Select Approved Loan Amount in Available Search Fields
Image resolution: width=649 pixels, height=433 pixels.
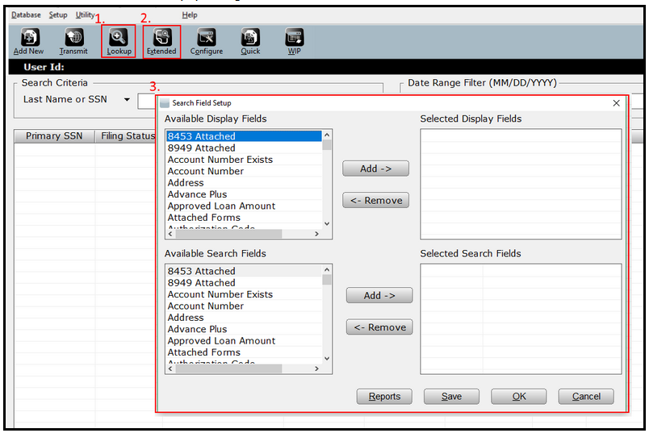(x=221, y=341)
